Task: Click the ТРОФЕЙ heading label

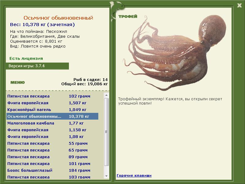Action: (128, 17)
